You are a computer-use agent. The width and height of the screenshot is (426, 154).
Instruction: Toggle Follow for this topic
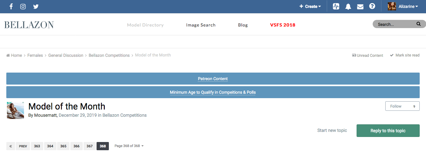(x=402, y=106)
